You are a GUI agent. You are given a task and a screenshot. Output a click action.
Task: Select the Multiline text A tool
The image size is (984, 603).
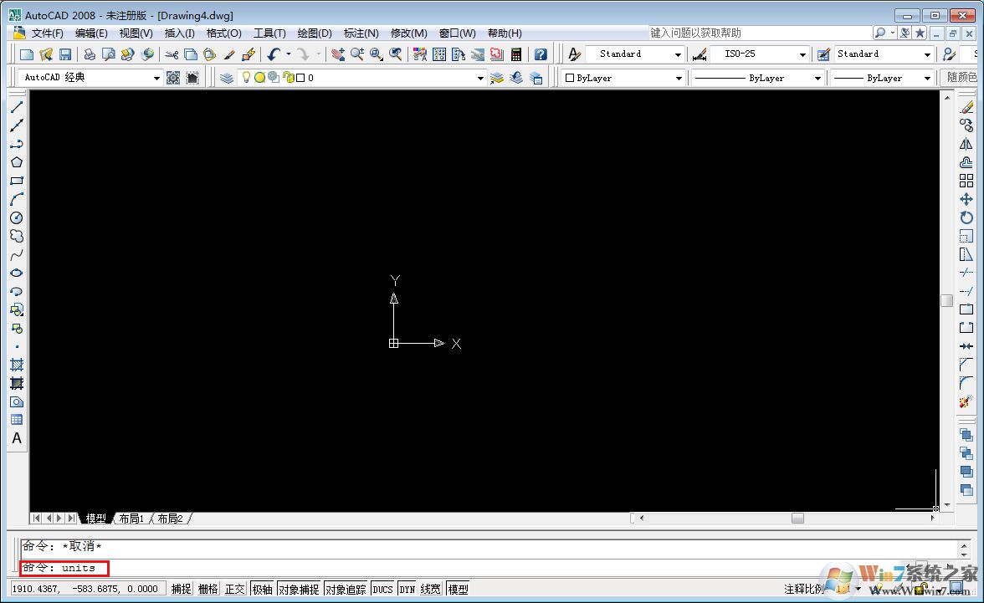tap(17, 438)
